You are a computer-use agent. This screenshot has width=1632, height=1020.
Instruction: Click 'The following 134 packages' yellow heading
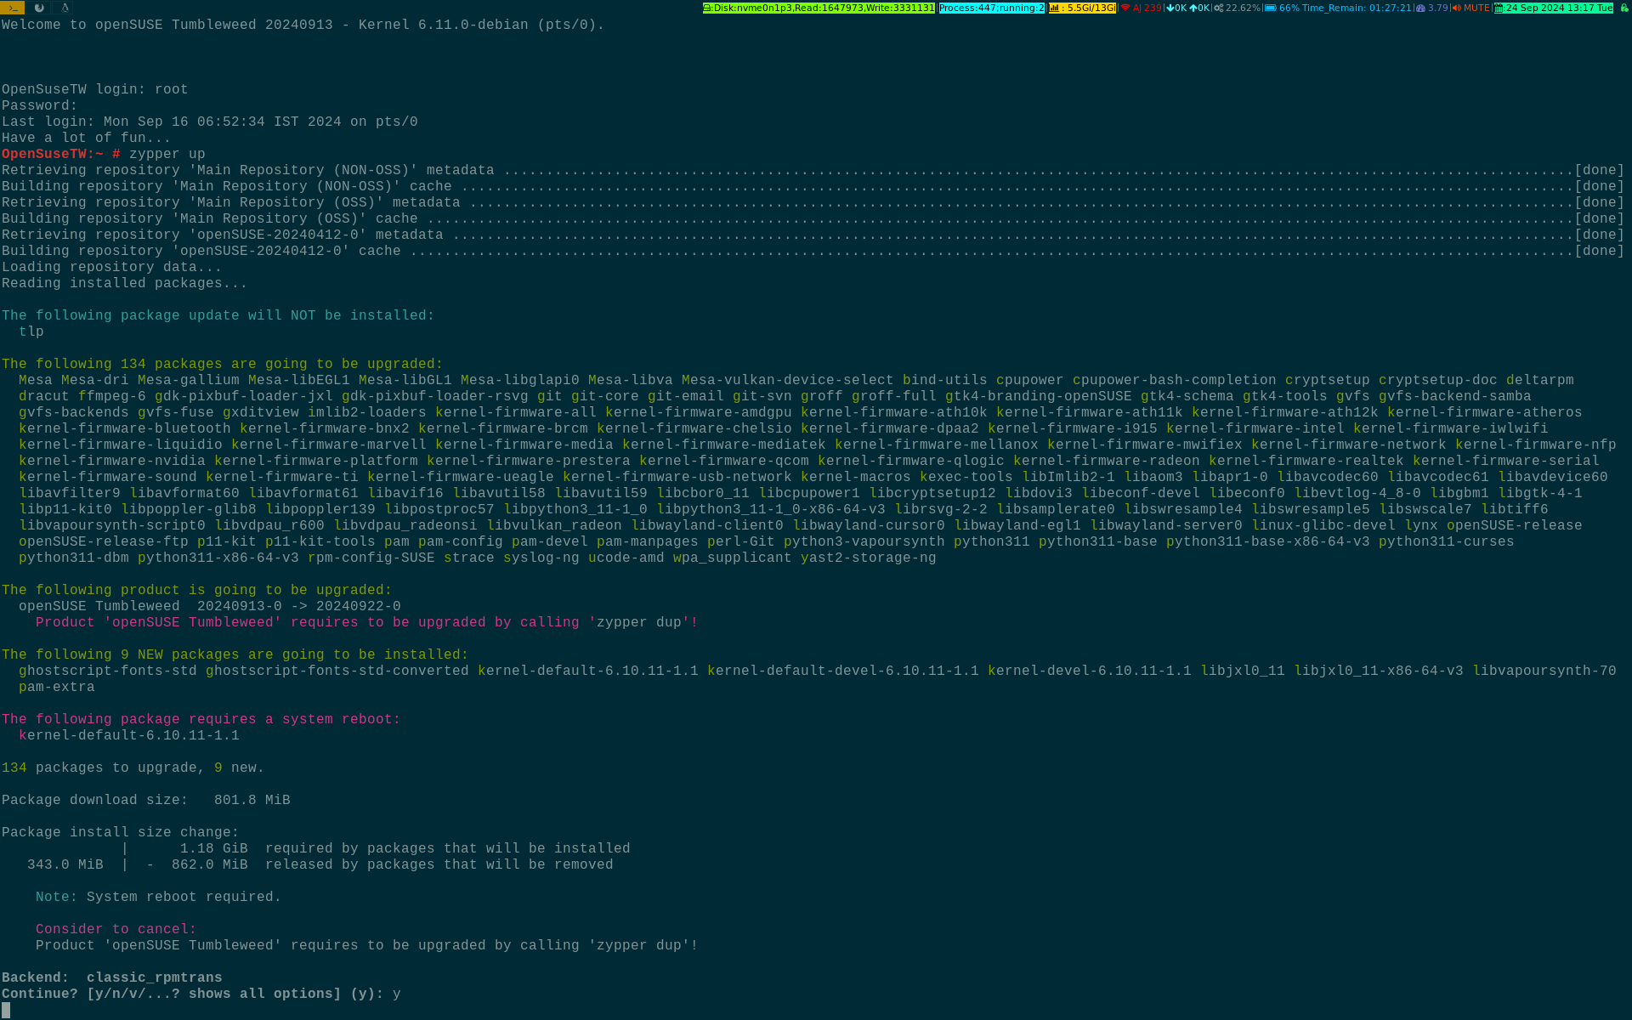[x=223, y=364]
